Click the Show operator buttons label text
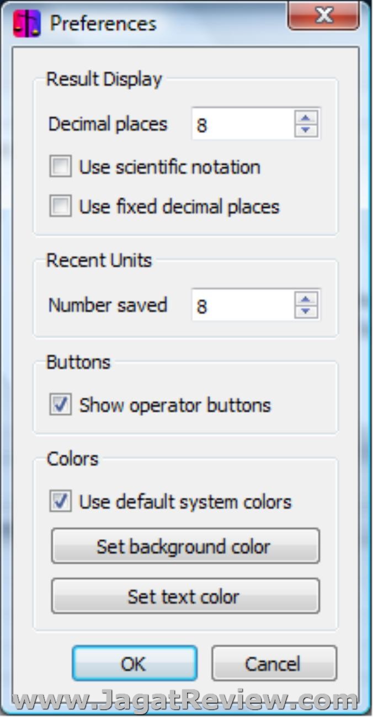Screen dimensions: 373x717 click(x=175, y=405)
